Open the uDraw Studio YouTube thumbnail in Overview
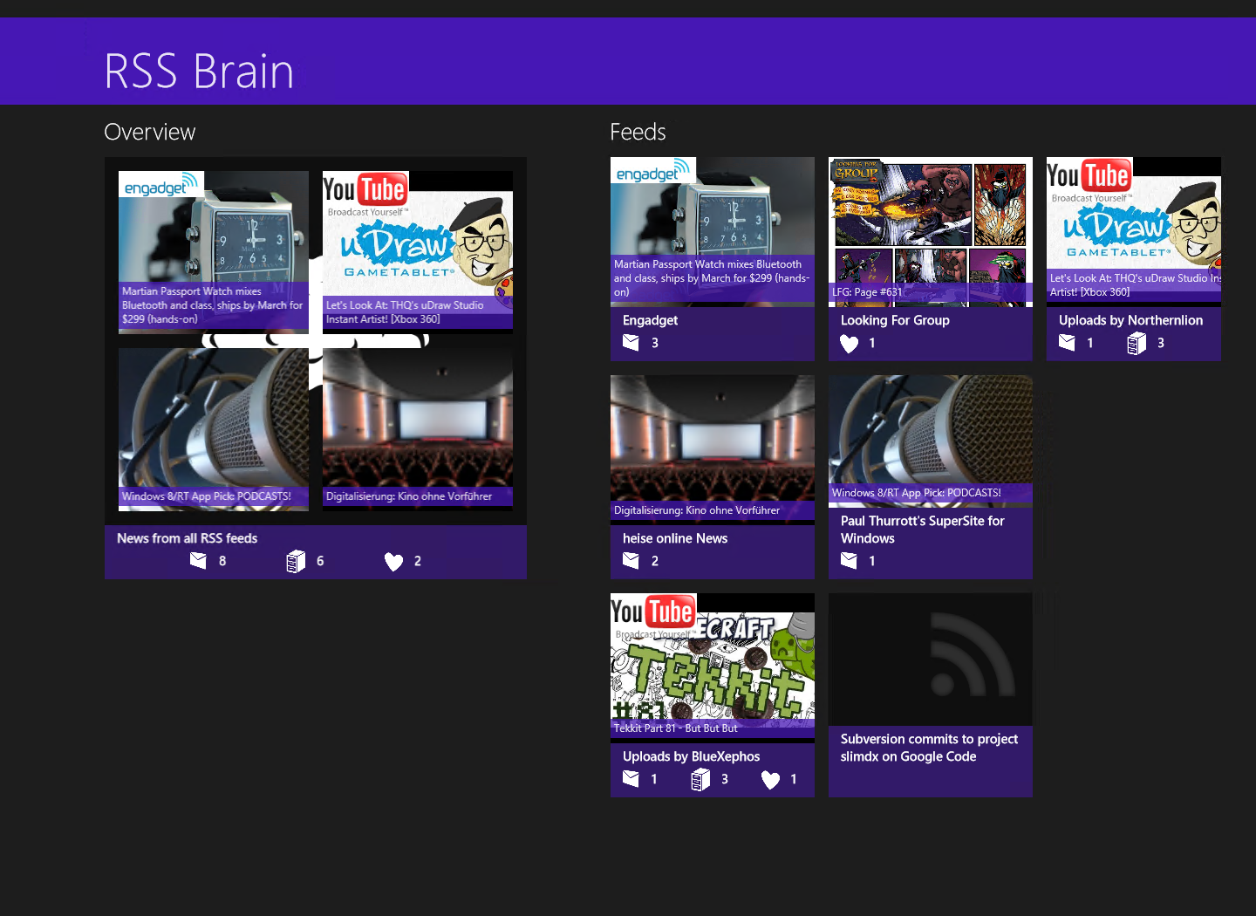 pyautogui.click(x=418, y=250)
